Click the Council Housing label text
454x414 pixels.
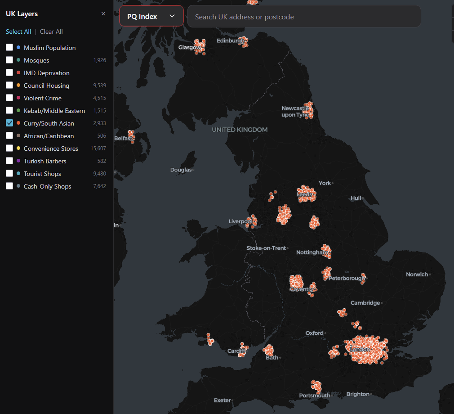[x=47, y=85]
